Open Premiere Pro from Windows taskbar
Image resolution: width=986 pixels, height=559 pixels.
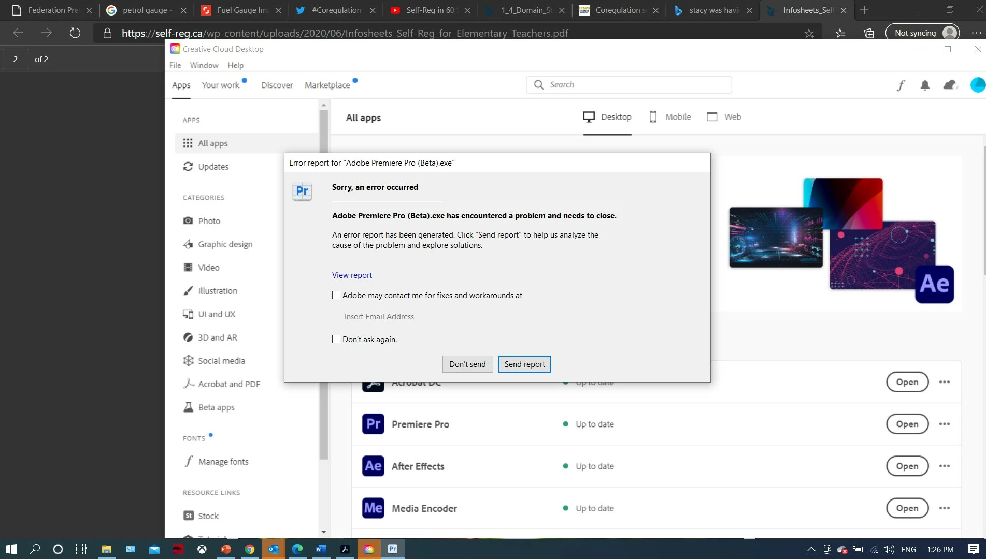point(393,549)
